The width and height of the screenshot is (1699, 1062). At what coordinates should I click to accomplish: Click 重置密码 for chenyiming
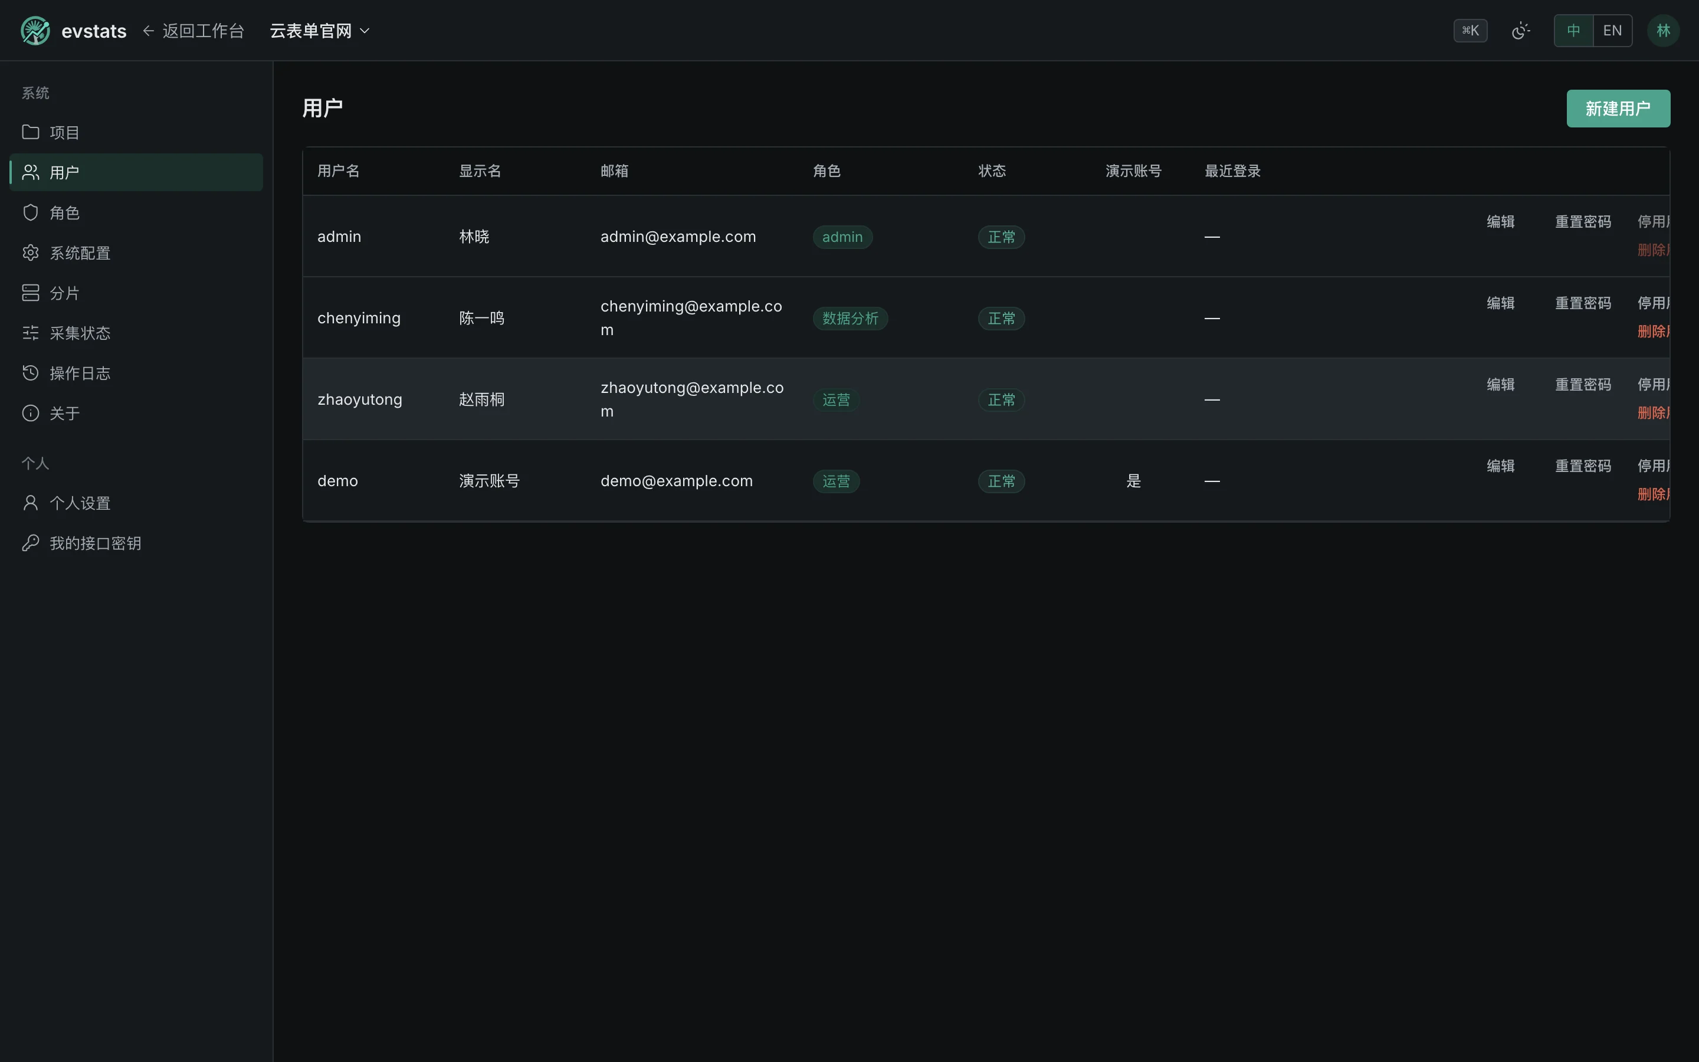[1583, 303]
